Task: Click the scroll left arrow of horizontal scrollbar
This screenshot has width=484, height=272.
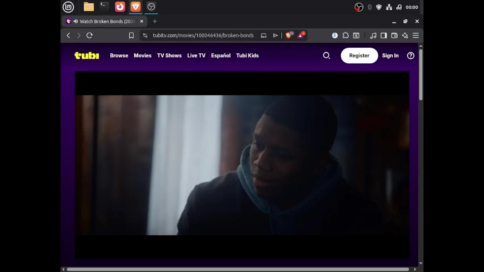Action: (63, 269)
